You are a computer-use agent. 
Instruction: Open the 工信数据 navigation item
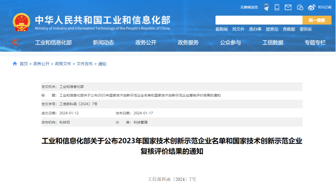[273, 43]
